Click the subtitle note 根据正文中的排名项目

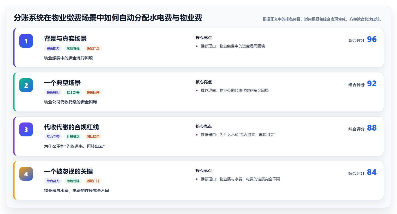pyautogui.click(x=322, y=19)
